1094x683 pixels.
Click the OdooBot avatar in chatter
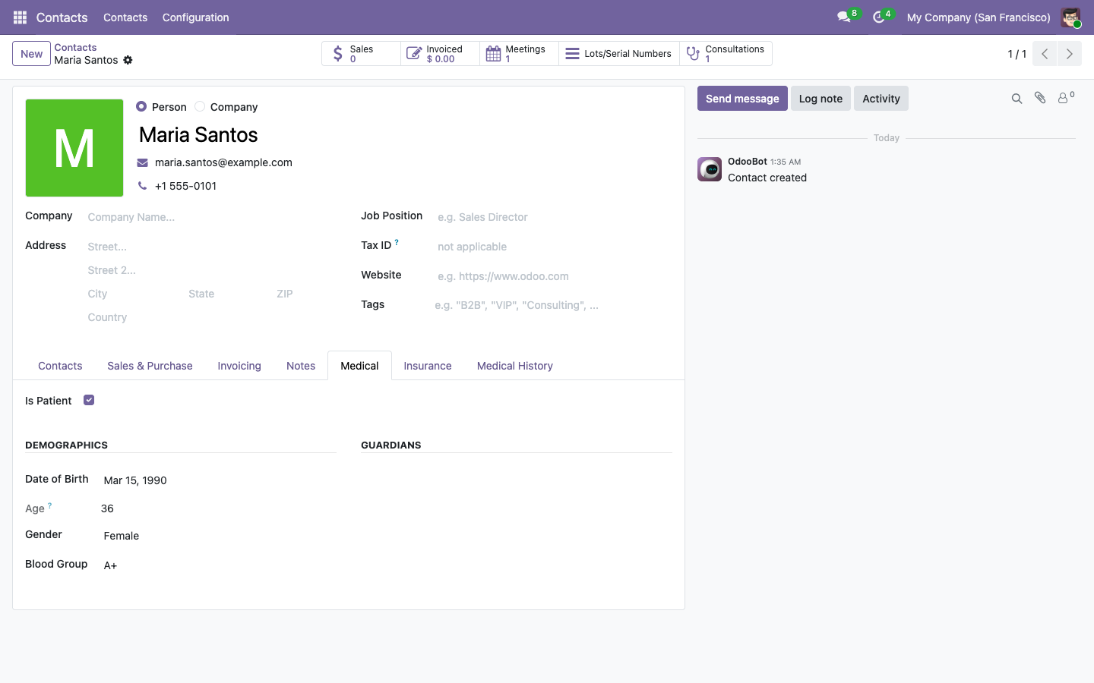pos(710,169)
